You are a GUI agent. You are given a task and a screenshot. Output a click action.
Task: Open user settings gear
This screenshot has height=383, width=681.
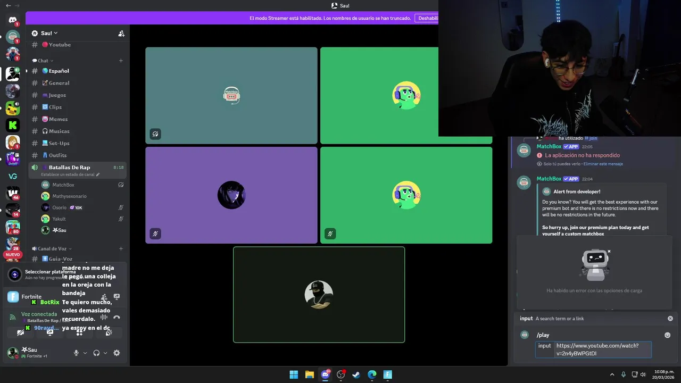pyautogui.click(x=117, y=353)
